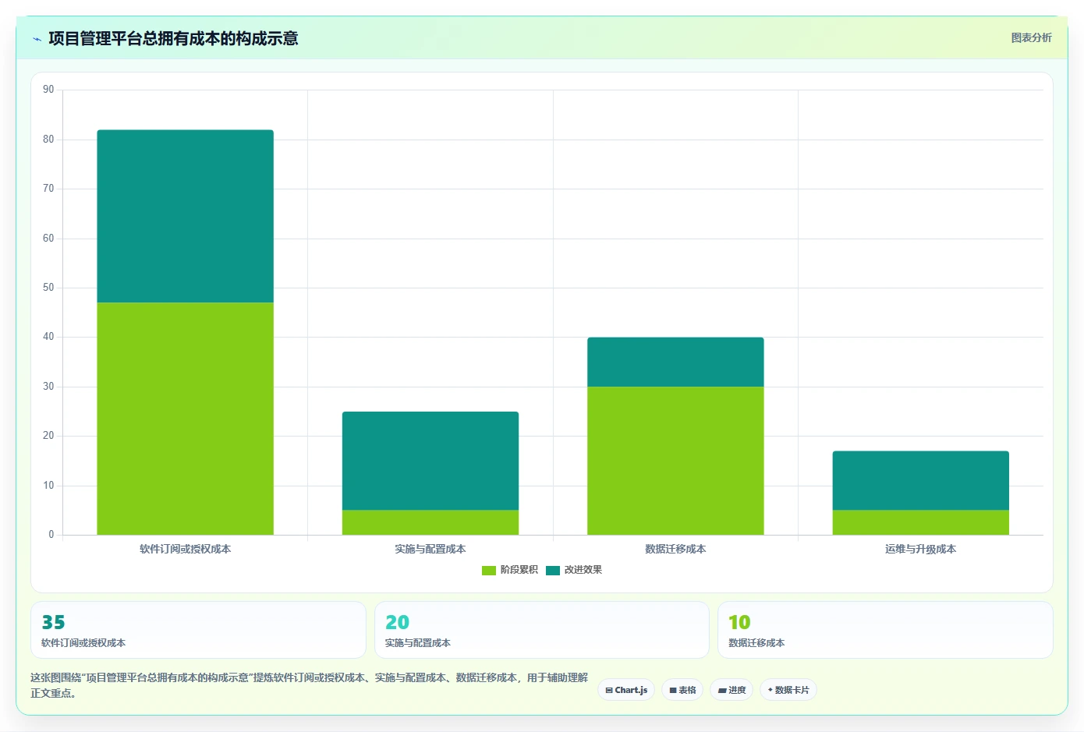
Task: Click the y-axis tick label 50
Action: tap(48, 288)
